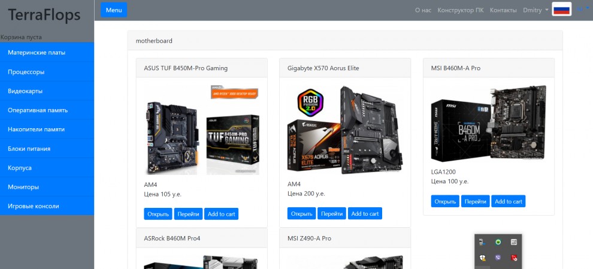This screenshot has height=269, width=593.
Task: Click the Gigabyte X570 Aorus Elite product image
Action: pyautogui.click(x=345, y=130)
